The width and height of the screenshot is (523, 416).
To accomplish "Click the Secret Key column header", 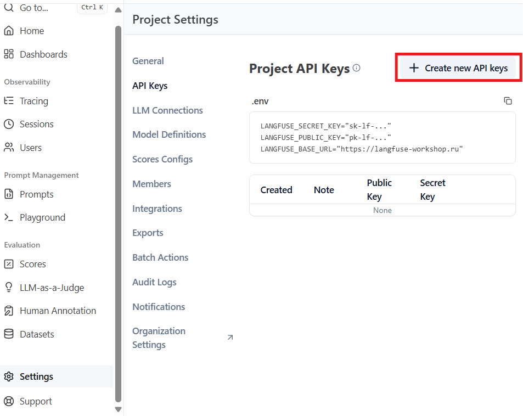I will (x=432, y=189).
